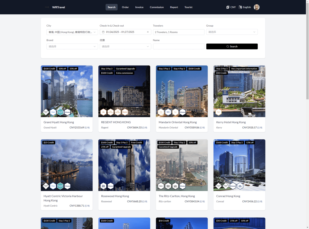Viewport: 309px width, 229px height.
Task: Click the Destine badge on REGENT HONG KONG
Action: (x=125, y=112)
